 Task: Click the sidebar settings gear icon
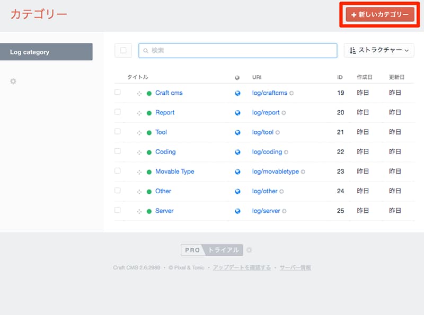click(13, 81)
